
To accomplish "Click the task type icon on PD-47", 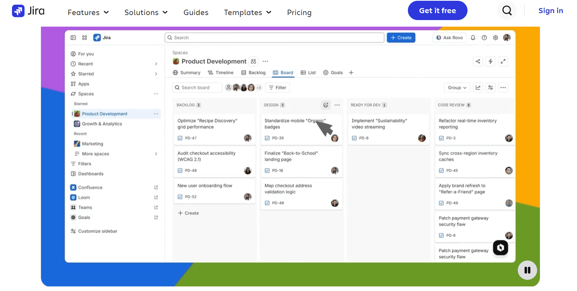I will (x=180, y=138).
